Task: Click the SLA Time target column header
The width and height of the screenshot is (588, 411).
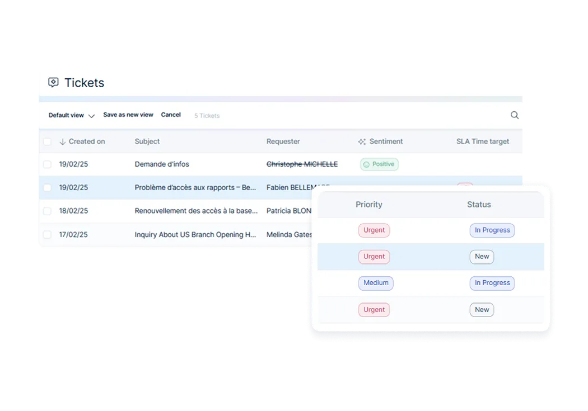Action: [483, 141]
